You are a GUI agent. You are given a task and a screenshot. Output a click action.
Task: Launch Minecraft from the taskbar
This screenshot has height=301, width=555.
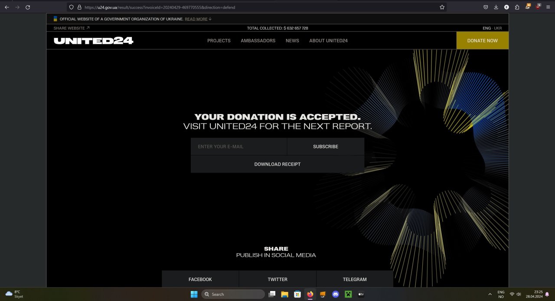tap(348, 294)
